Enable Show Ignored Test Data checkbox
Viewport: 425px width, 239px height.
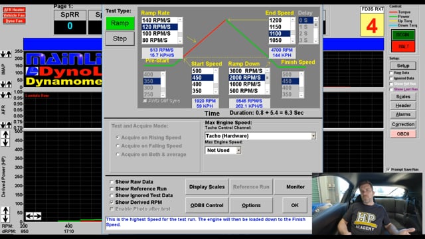pyautogui.click(x=112, y=195)
